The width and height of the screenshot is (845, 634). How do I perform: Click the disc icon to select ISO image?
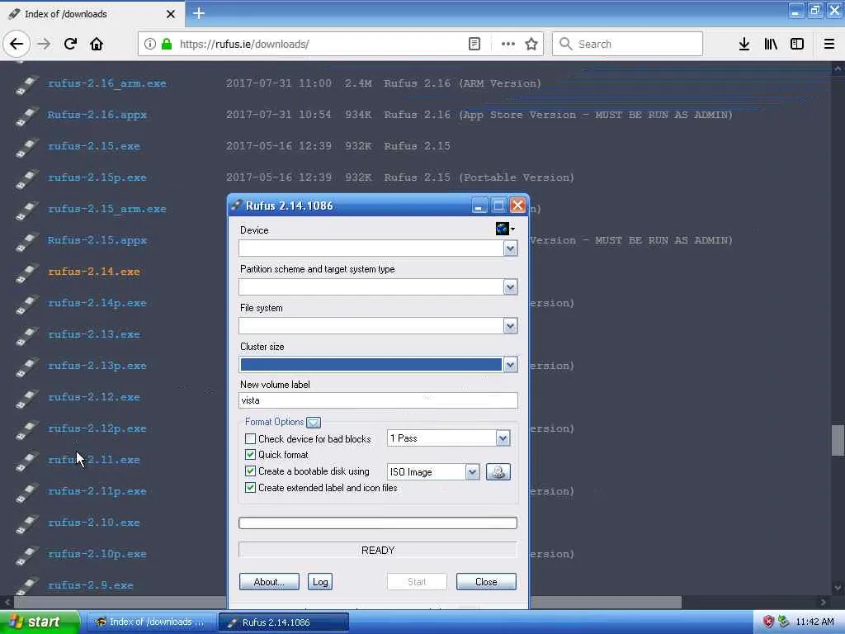click(x=498, y=471)
